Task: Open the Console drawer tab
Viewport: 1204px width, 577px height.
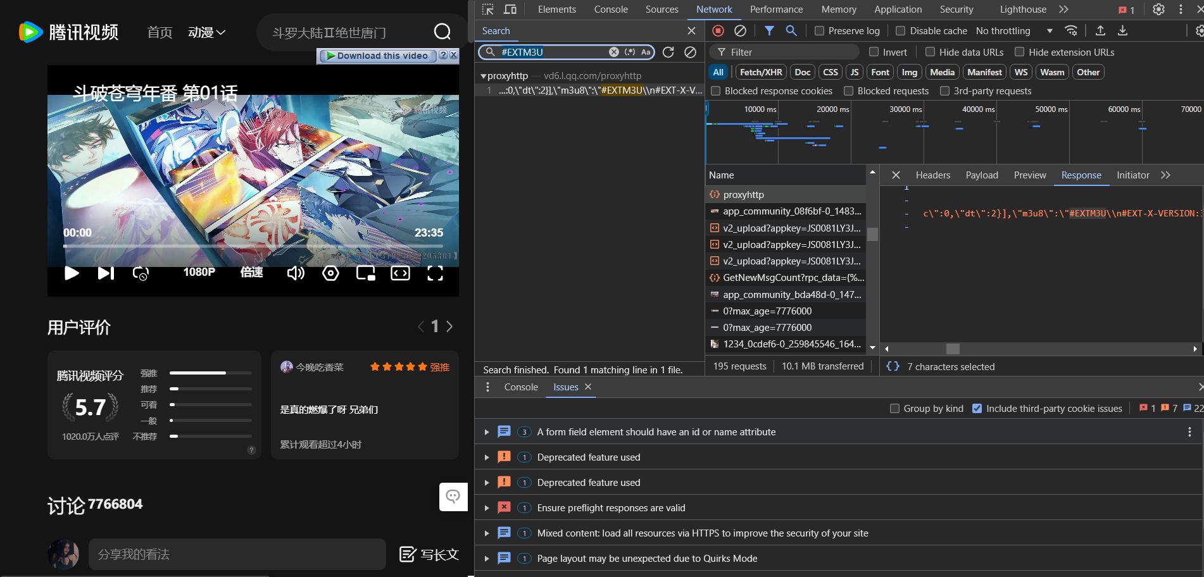Action: click(x=521, y=387)
